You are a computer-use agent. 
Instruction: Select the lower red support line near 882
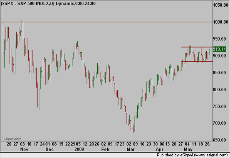tap(197, 62)
